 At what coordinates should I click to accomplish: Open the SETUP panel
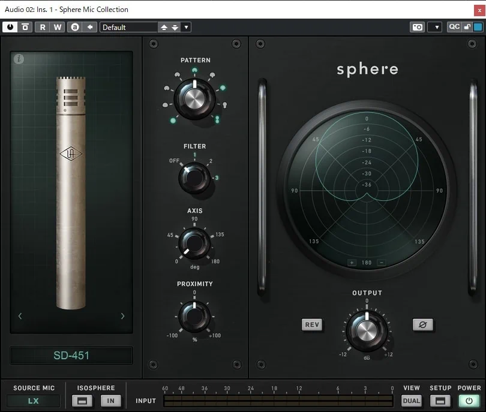[440, 401]
